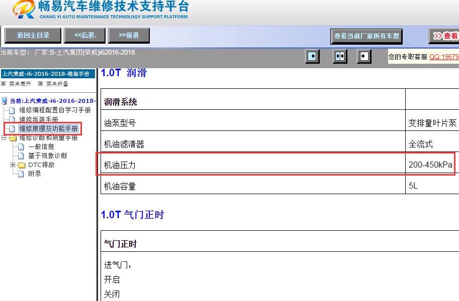Viewport: 459px width, 301px height.
Task: Click the 1.0T 气门正时 heading
Action: pyautogui.click(x=132, y=215)
